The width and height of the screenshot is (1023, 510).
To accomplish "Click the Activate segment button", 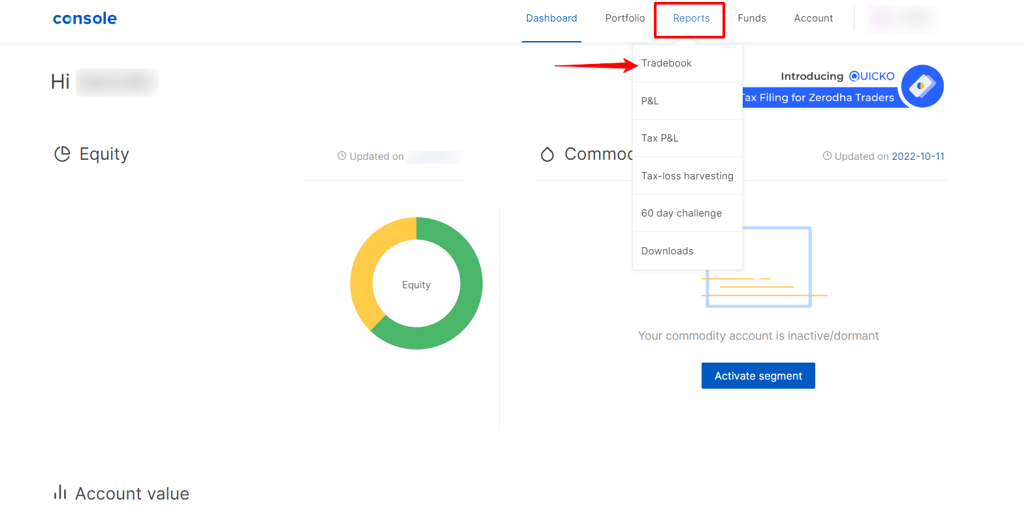I will coord(758,376).
